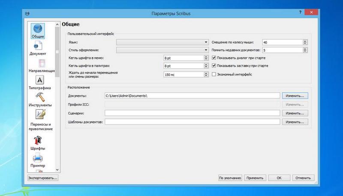Click the Применить button
The width and height of the screenshot is (343, 196).
[x=255, y=178]
